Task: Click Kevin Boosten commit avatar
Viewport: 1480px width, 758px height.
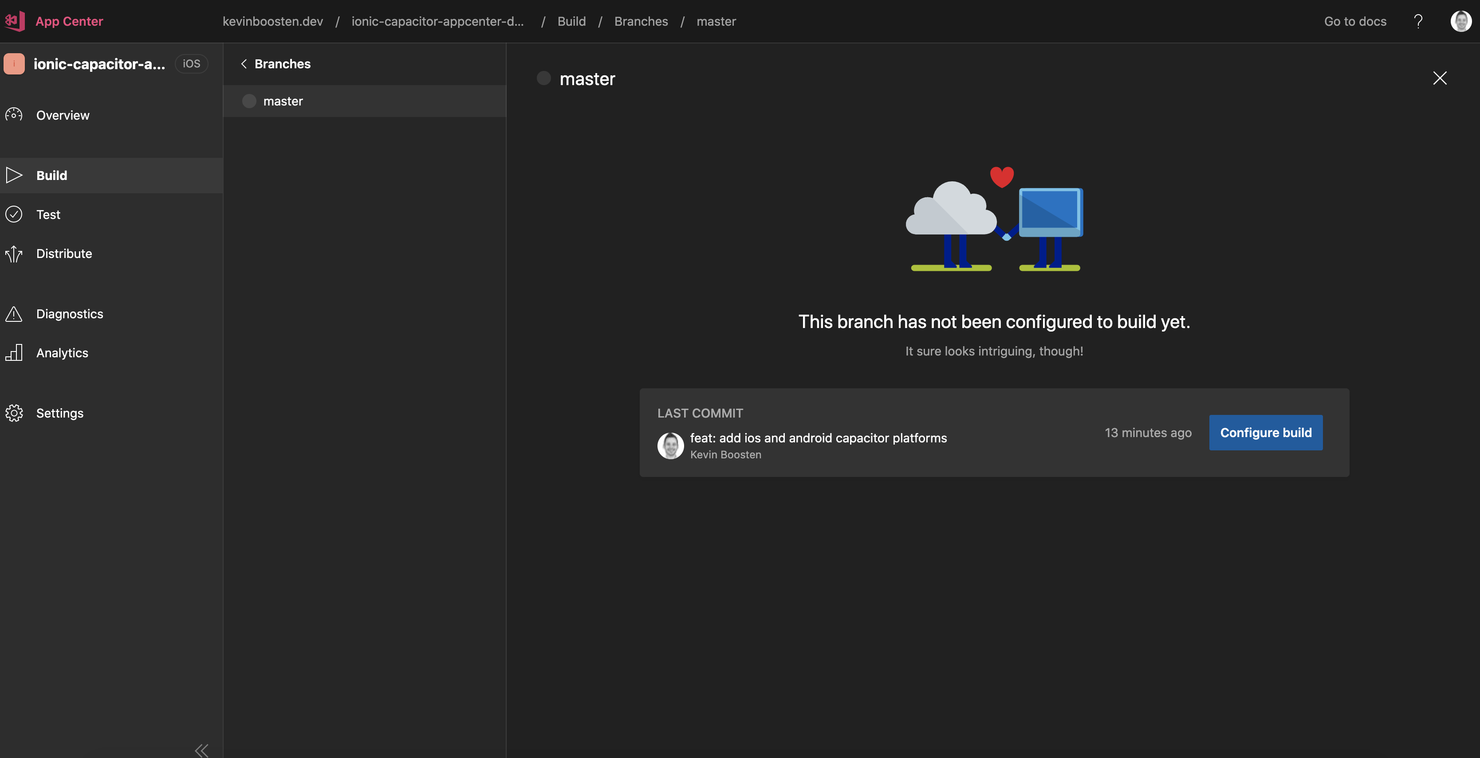Action: pos(670,445)
